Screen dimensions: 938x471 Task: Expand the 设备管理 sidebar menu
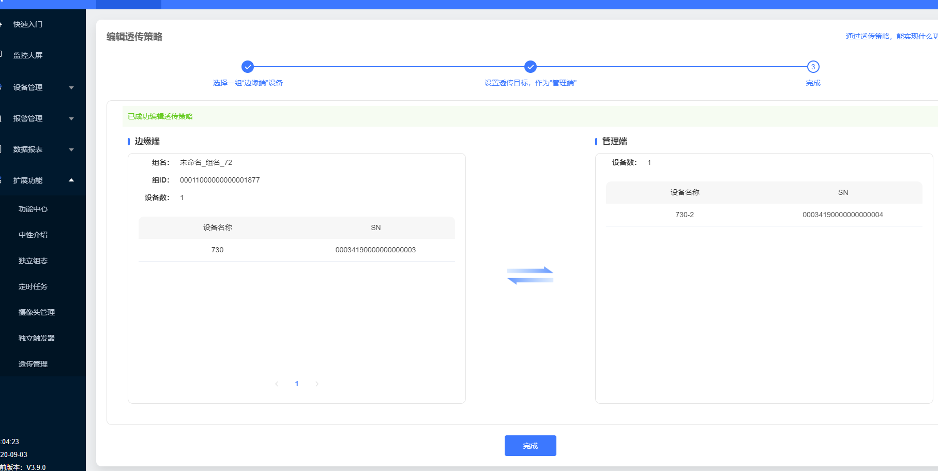click(x=41, y=87)
